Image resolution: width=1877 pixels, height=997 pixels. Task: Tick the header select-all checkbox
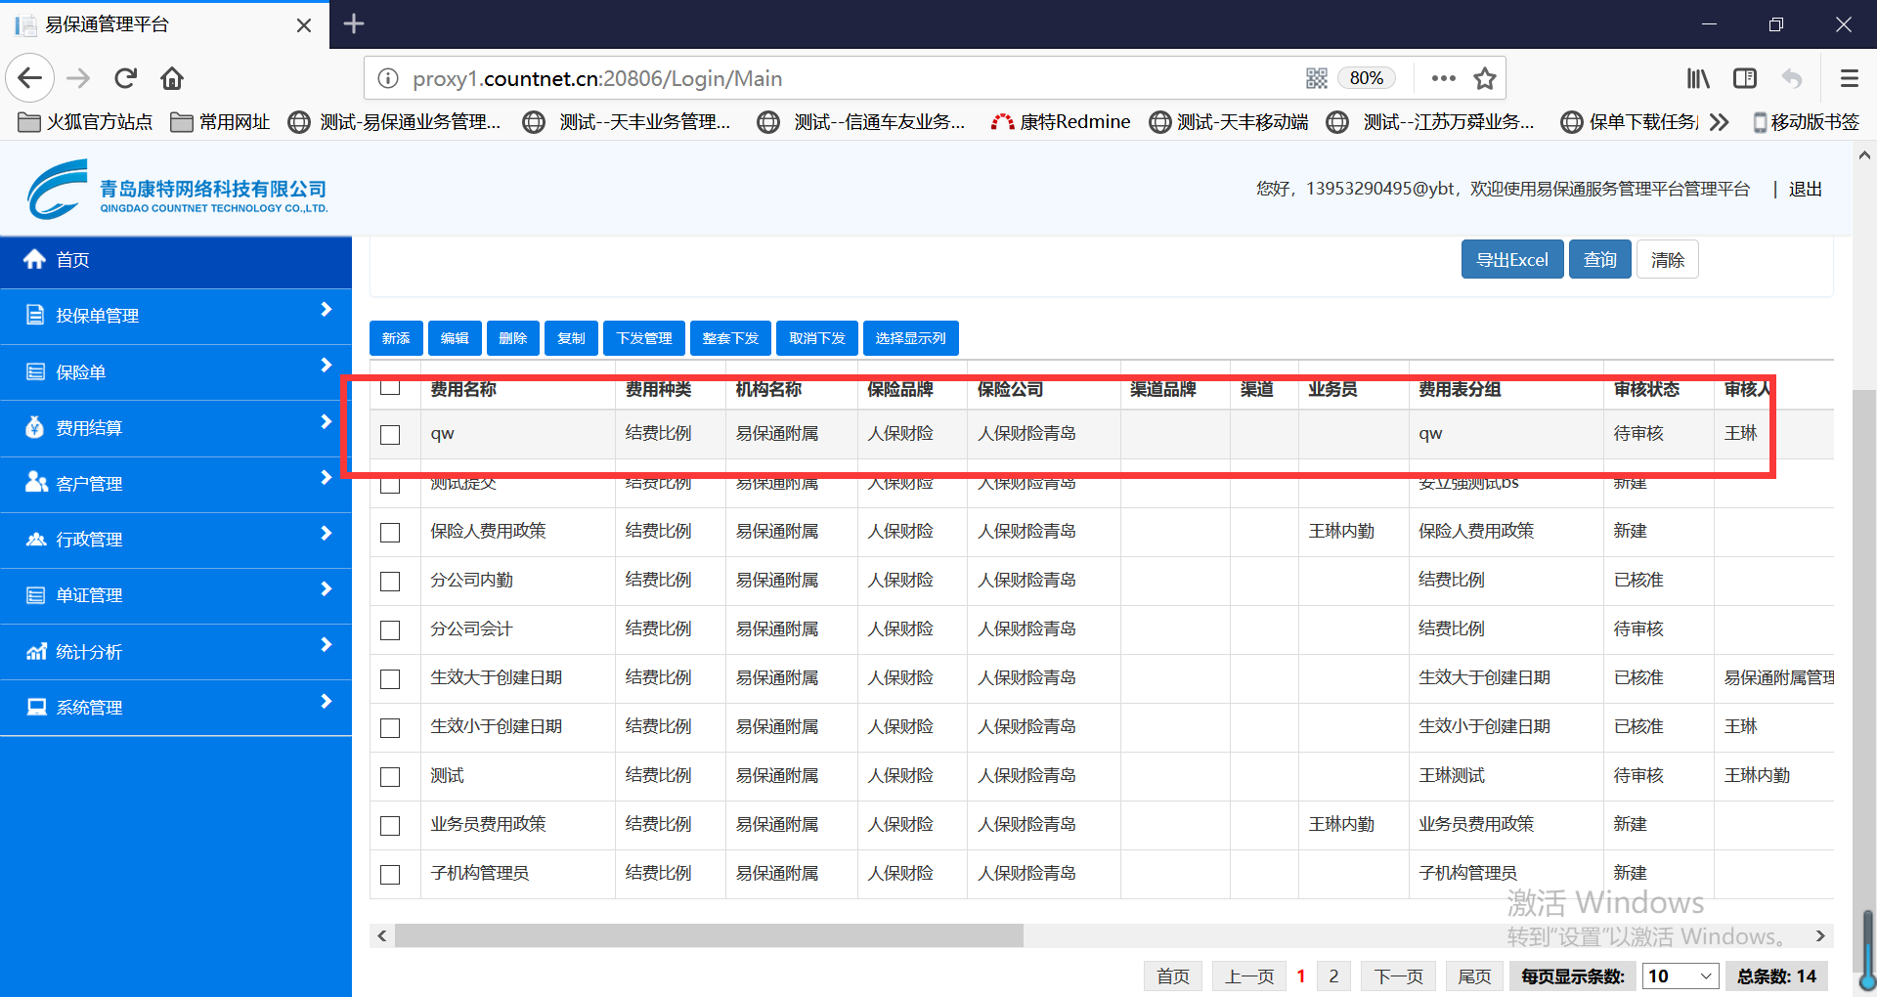click(x=390, y=387)
